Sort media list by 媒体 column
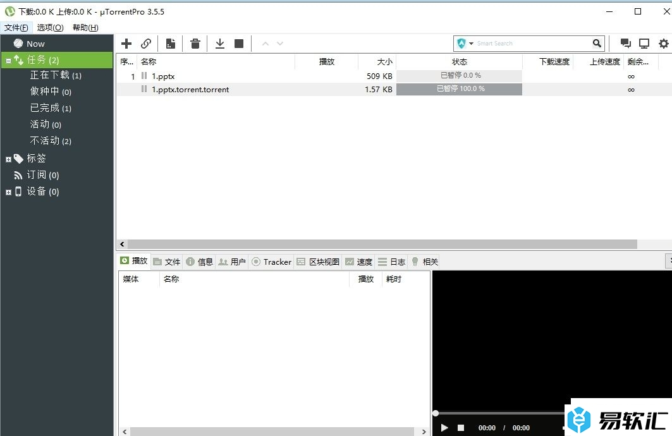The height and width of the screenshot is (436, 672). point(139,279)
